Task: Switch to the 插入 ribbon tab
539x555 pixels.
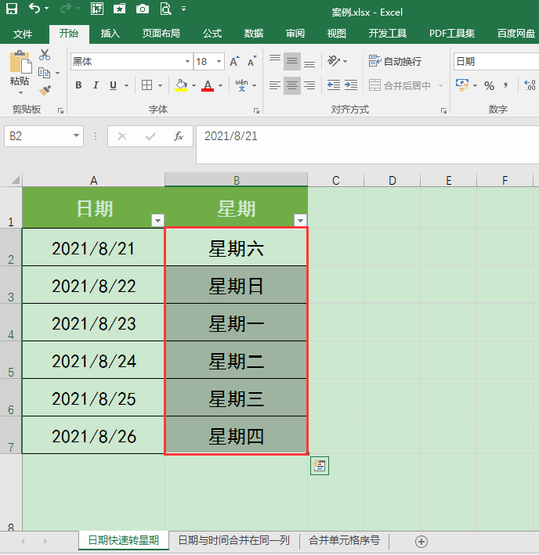Action: pos(110,34)
